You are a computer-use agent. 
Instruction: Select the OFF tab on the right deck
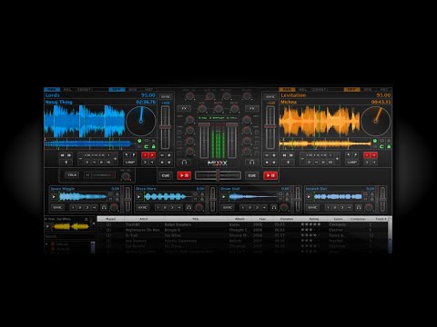point(351,90)
